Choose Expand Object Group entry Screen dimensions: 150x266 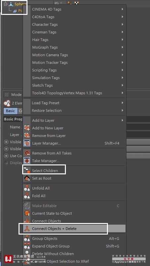pyautogui.click(x=75, y=246)
